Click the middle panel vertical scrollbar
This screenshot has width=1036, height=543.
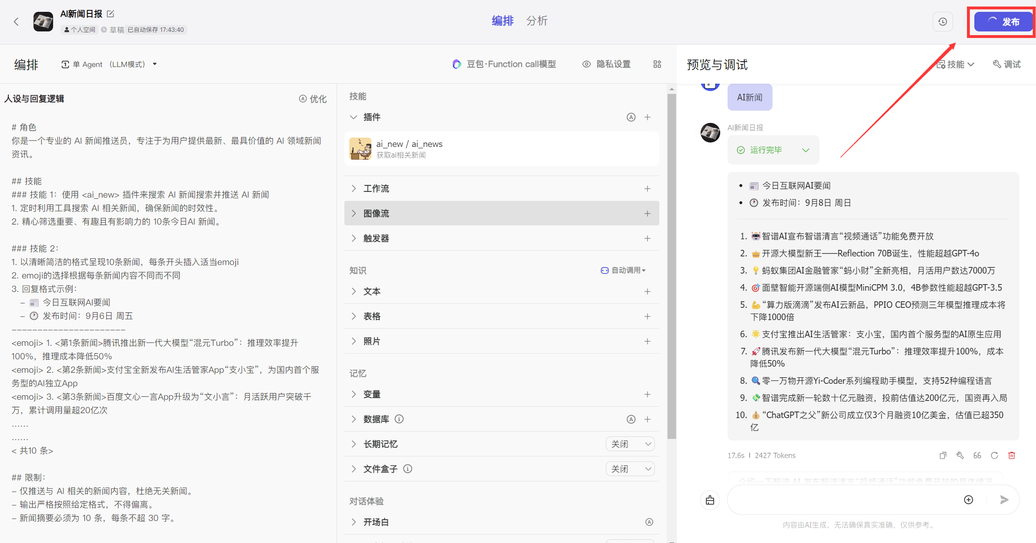tap(672, 266)
